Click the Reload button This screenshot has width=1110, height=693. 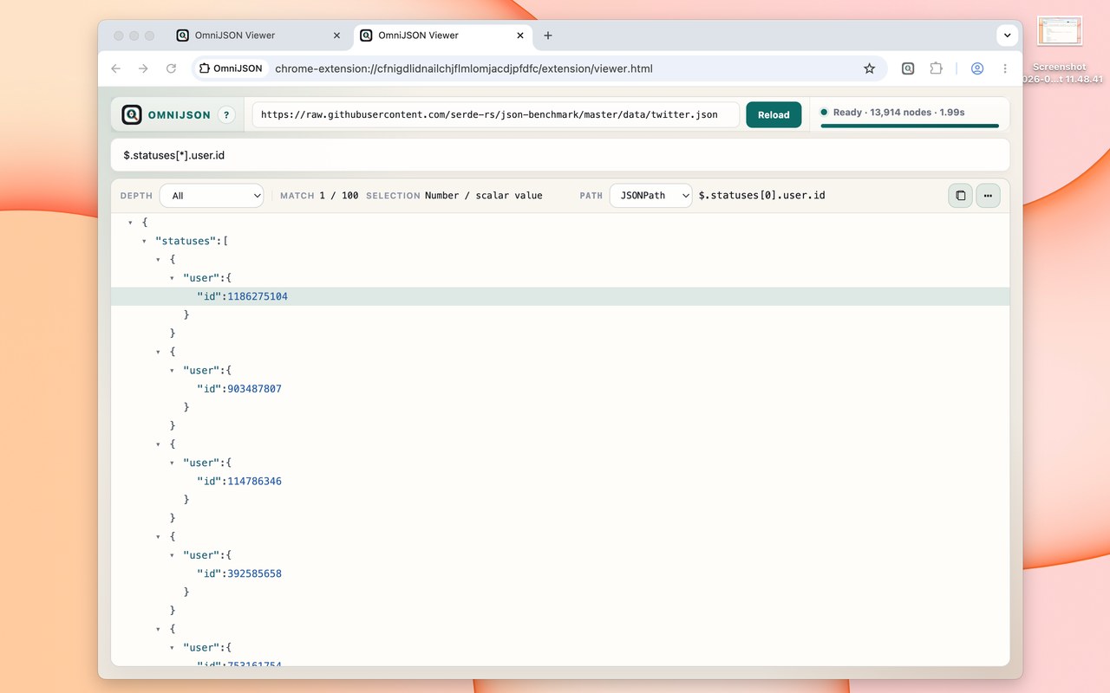(x=774, y=114)
